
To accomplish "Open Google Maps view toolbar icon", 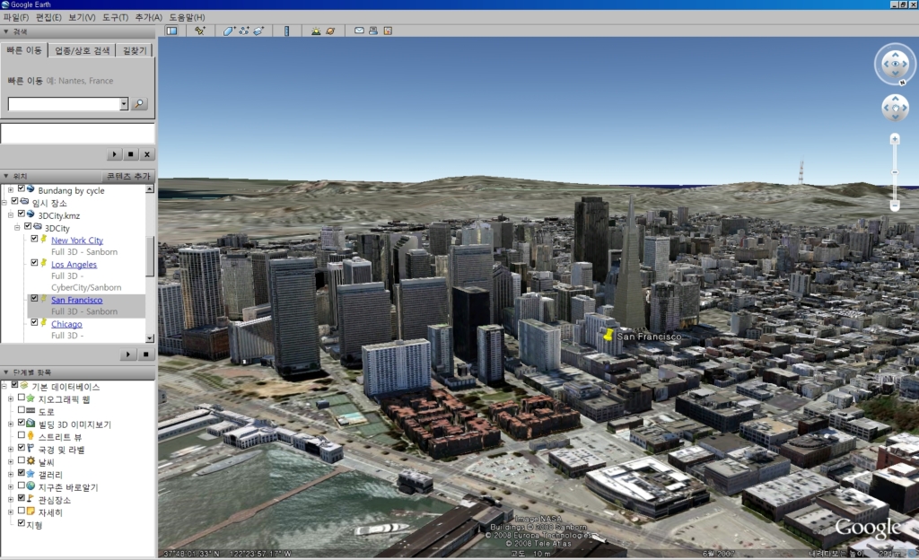I will pyautogui.click(x=388, y=31).
